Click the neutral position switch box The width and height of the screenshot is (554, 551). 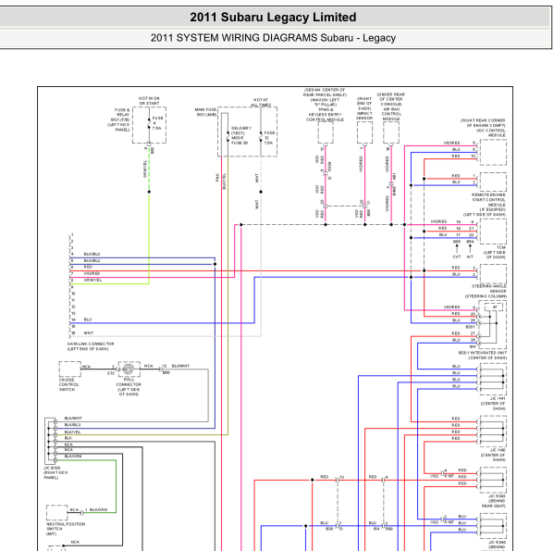click(x=57, y=512)
